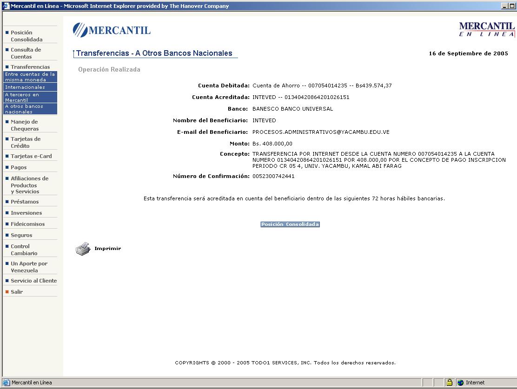The image size is (517, 389).
Task: Click the Mercantil en Línea logo
Action: click(x=487, y=29)
